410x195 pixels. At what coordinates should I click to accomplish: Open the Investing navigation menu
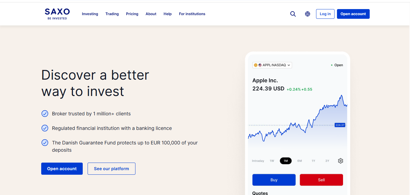click(x=90, y=14)
